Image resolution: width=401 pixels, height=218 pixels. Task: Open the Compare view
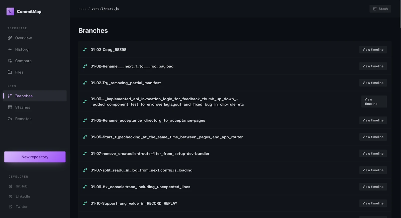[35, 61]
